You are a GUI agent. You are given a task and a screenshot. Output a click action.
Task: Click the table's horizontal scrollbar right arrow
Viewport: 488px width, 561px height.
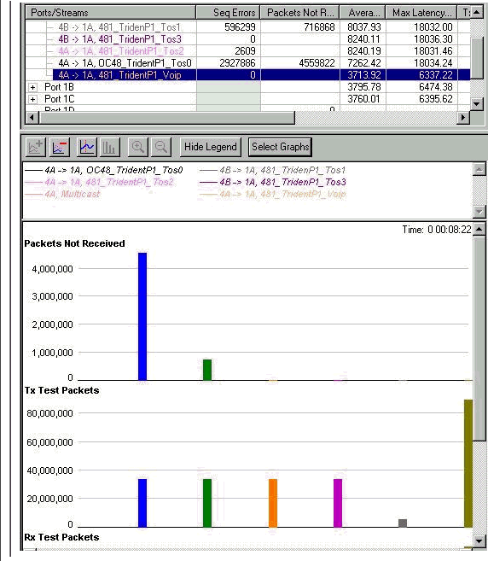click(463, 117)
